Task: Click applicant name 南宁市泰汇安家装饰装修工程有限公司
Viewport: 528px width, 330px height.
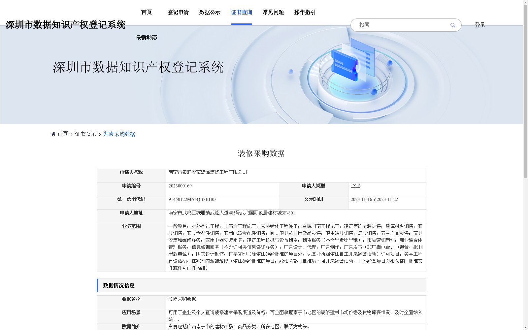Action: coord(208,172)
